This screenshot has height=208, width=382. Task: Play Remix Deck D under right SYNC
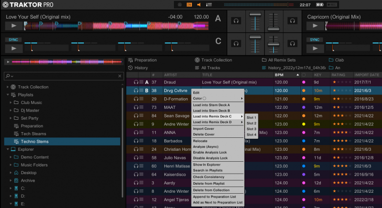315,48
